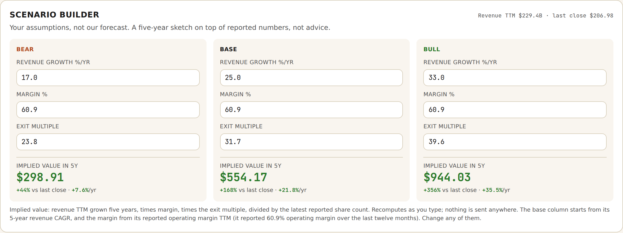Click the Revenue TTM $229.4B summary text
Image resolution: width=623 pixels, height=233 pixels.
[x=510, y=16]
